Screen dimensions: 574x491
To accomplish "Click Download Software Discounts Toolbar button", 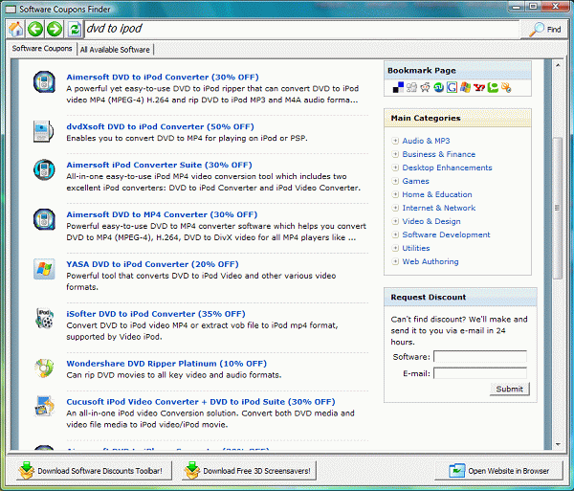I will click(94, 471).
